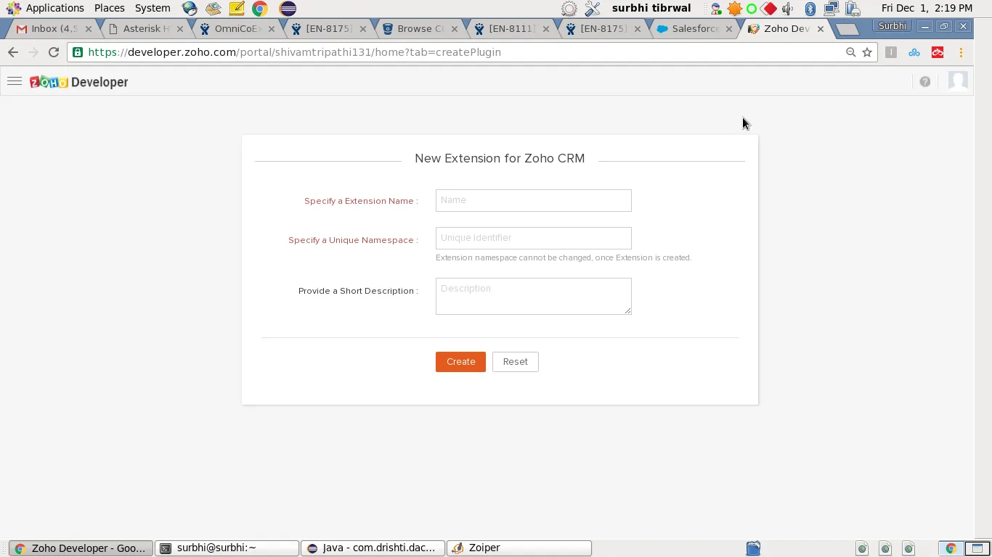Viewport: 992px width, 557px height.
Task: Click the Reset button
Action: coord(516,362)
